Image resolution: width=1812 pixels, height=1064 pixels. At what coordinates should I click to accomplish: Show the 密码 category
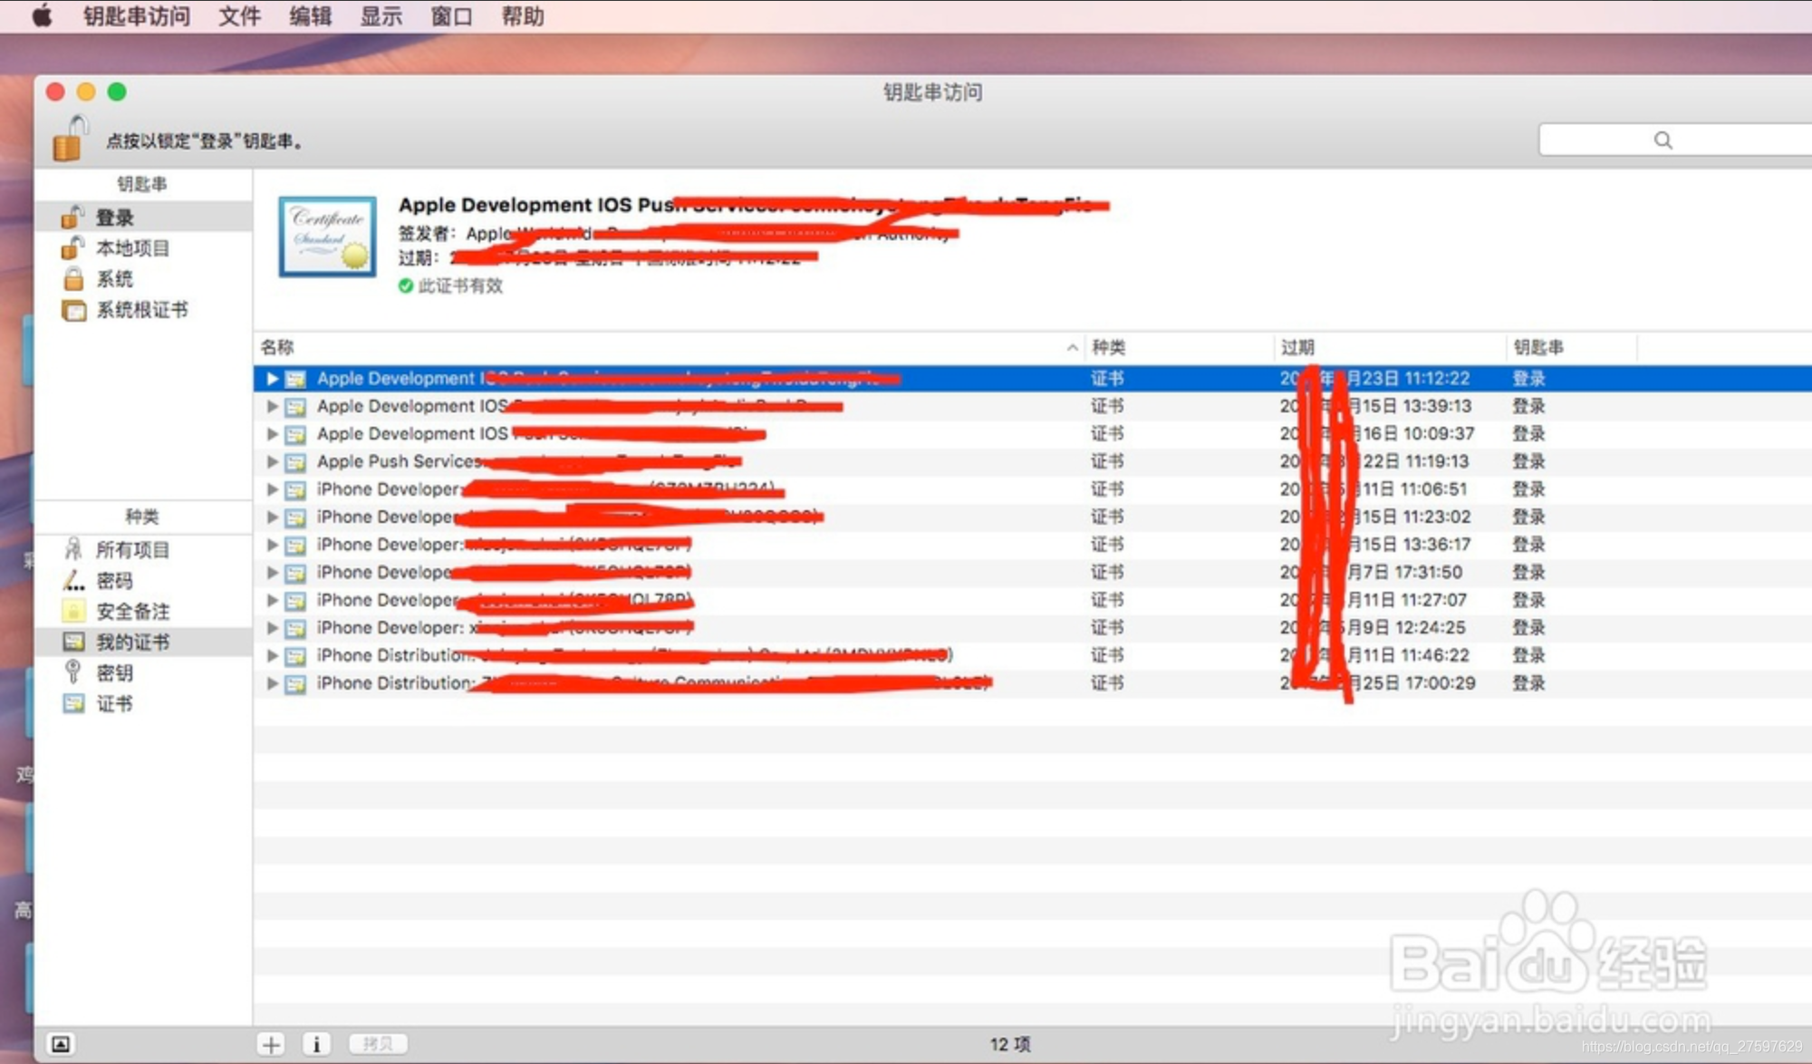pos(144,581)
